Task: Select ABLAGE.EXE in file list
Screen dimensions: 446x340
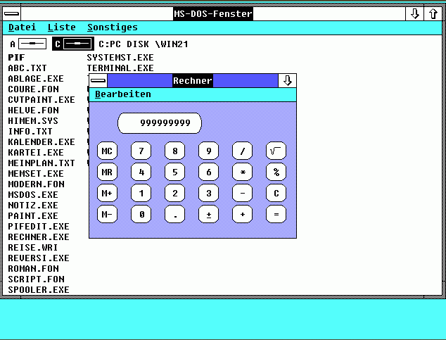Action: (x=36, y=79)
